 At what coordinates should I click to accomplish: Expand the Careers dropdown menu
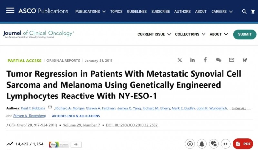click(222, 12)
